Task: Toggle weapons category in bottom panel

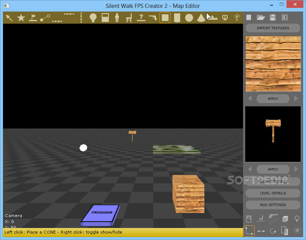Action: pos(273,219)
